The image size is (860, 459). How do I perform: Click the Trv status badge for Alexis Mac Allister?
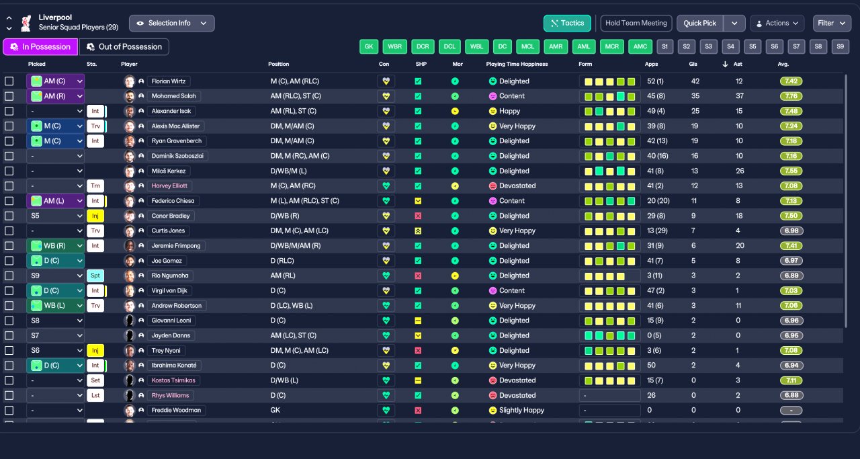[x=95, y=126]
